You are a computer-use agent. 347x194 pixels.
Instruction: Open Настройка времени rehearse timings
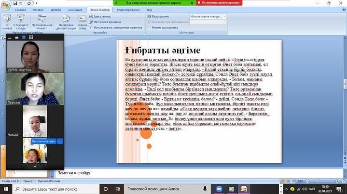coord(105,22)
